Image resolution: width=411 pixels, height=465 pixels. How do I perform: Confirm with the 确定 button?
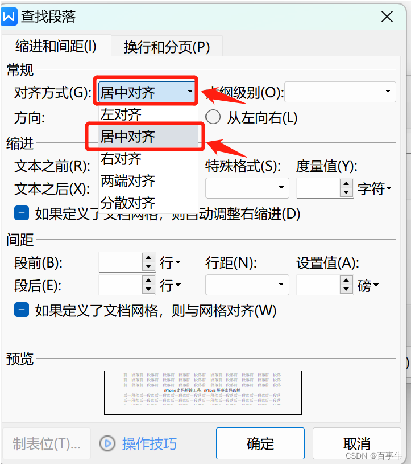(260, 443)
